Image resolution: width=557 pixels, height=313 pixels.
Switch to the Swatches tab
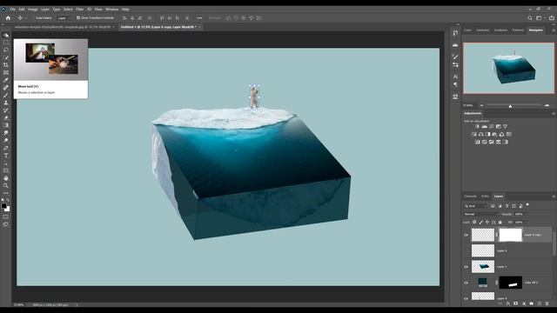click(483, 30)
